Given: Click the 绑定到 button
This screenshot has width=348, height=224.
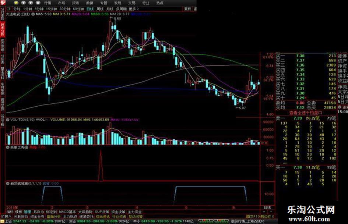Looking at the screenshot, I should pyautogui.click(x=51, y=212).
